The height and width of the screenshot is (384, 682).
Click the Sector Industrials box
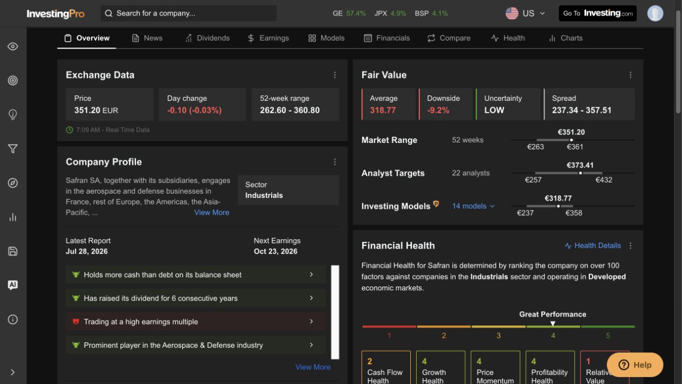point(288,190)
